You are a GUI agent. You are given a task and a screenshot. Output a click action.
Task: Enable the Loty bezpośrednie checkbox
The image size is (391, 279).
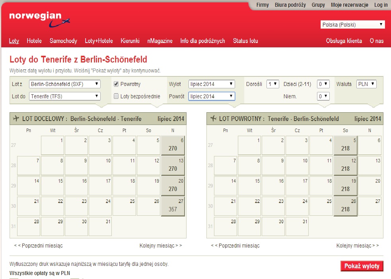pos(116,96)
